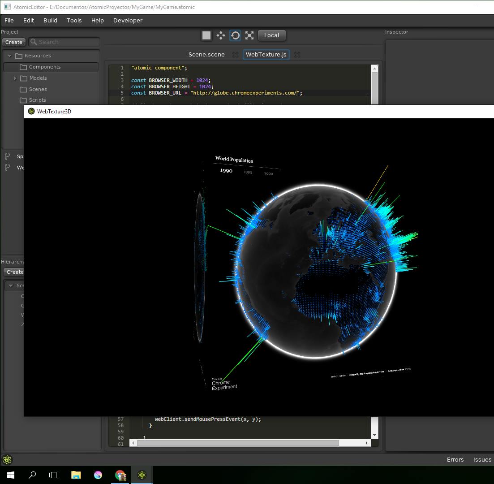Click the Scenes folder icon
494x484 pixels.
tap(23, 90)
